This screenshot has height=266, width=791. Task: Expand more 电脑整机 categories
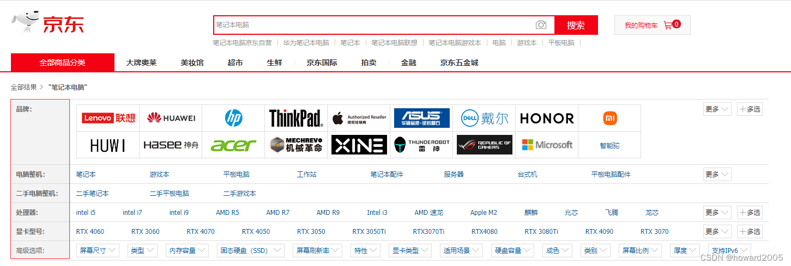coord(717,174)
